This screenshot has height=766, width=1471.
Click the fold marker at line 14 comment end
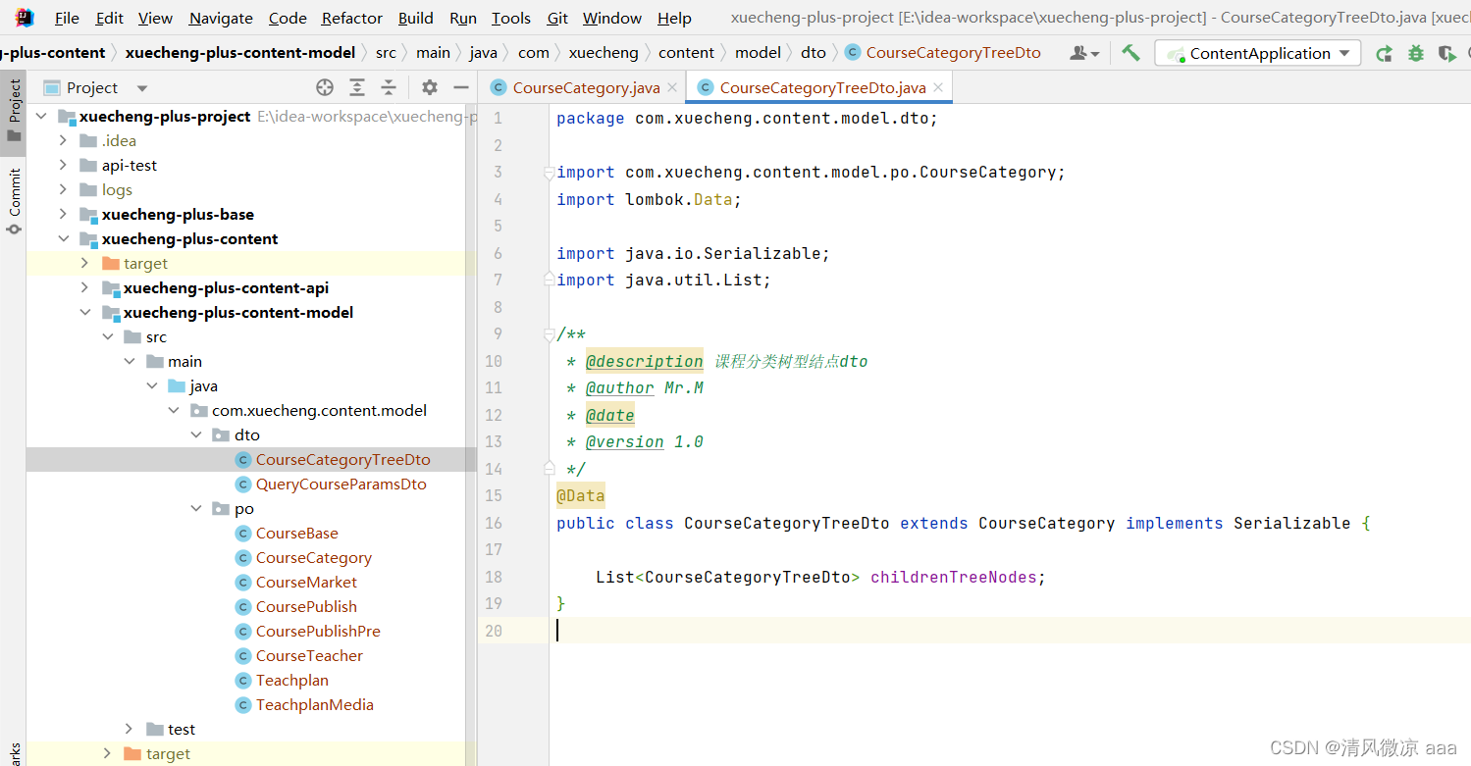tap(549, 469)
